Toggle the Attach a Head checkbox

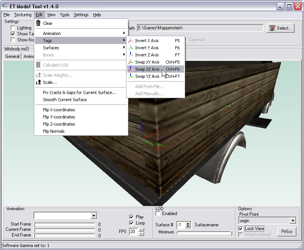click(240, 235)
